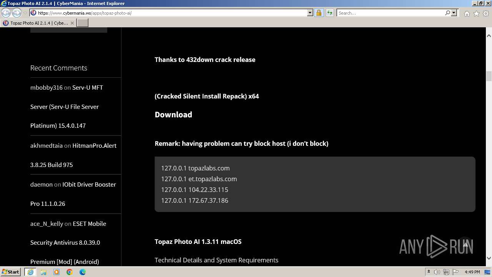
Task: Click 'Topaz Photo AI 1.3.11 macOS' heading
Action: pos(198,242)
